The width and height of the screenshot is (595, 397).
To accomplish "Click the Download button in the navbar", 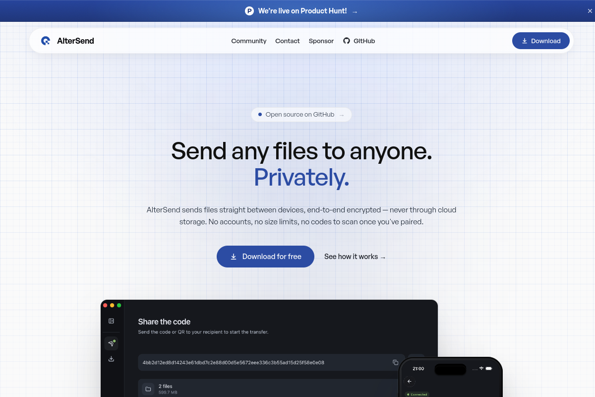I will [541, 41].
